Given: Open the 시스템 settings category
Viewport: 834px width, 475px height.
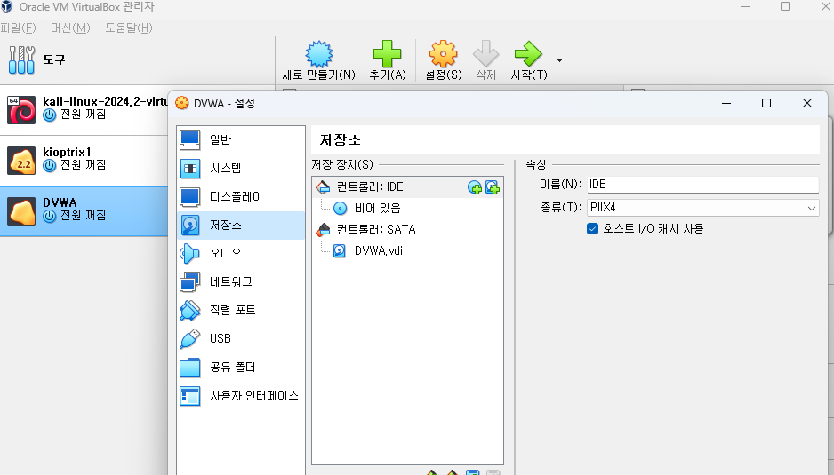Looking at the screenshot, I should [x=241, y=169].
